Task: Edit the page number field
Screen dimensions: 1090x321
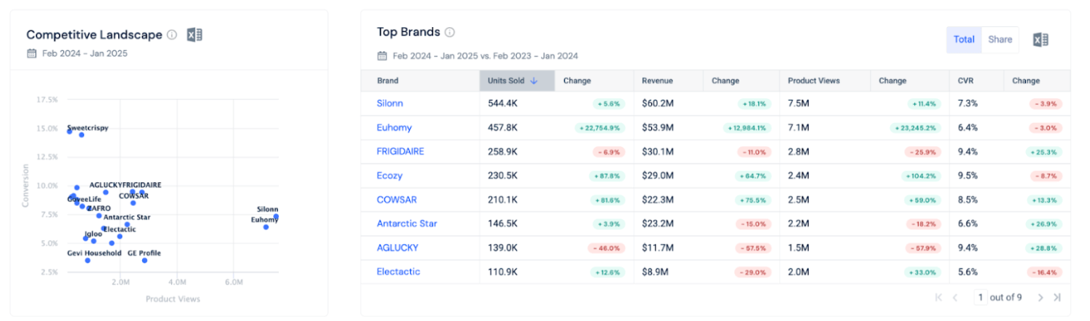Action: point(980,297)
